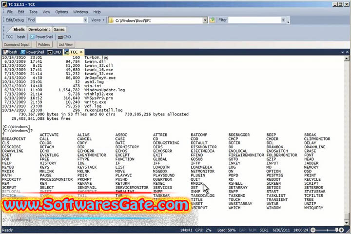Image resolution: width=351 pixels, height=234 pixels.
Task: Expand the Filter dropdown arrow
Action: coord(283,20)
